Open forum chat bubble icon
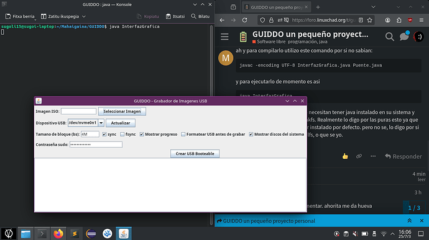The image size is (429, 240). (x=404, y=37)
